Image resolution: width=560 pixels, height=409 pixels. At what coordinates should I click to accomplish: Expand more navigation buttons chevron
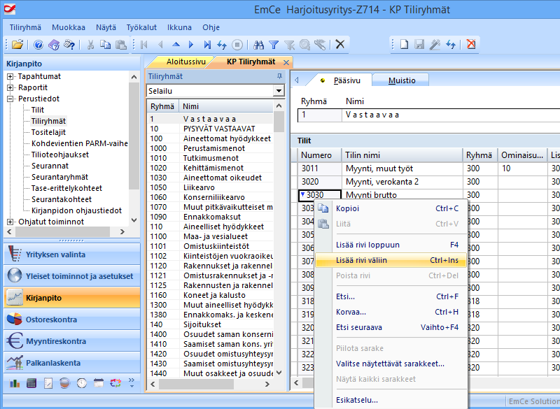(x=132, y=382)
